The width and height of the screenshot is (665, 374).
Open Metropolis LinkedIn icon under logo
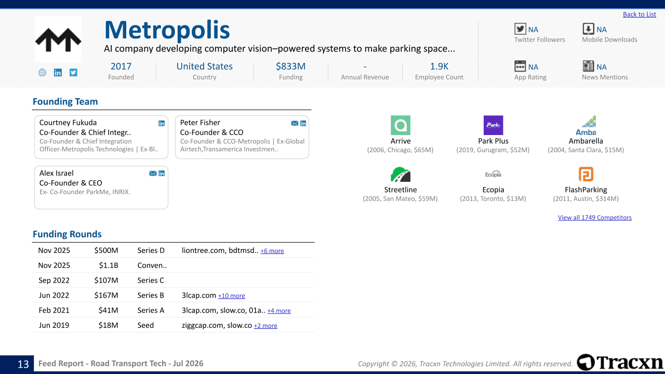(58, 73)
